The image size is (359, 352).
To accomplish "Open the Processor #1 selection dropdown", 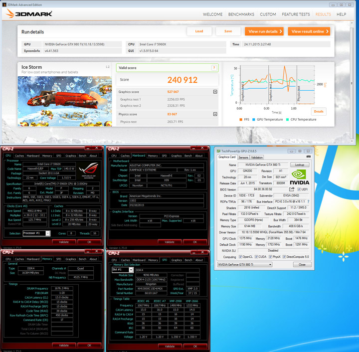I will tap(36, 233).
